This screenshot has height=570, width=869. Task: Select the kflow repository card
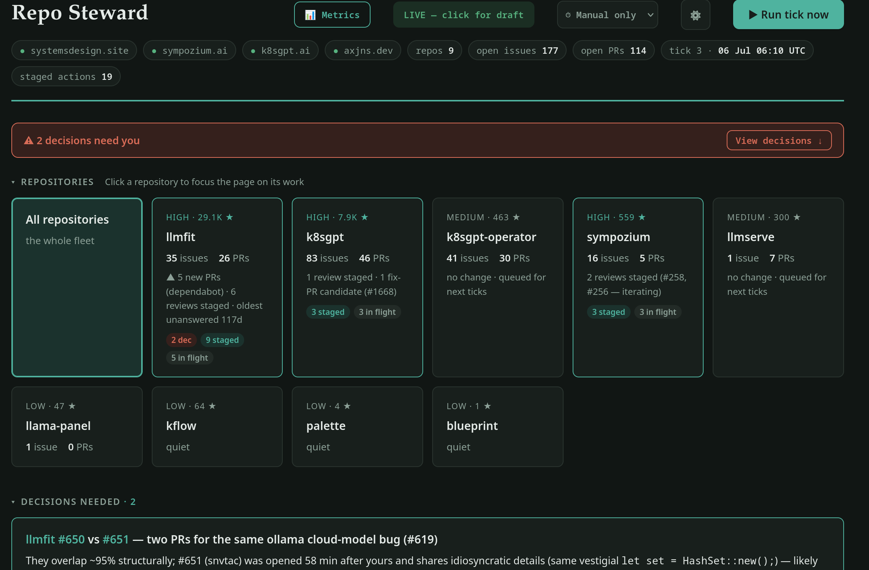[x=217, y=427]
